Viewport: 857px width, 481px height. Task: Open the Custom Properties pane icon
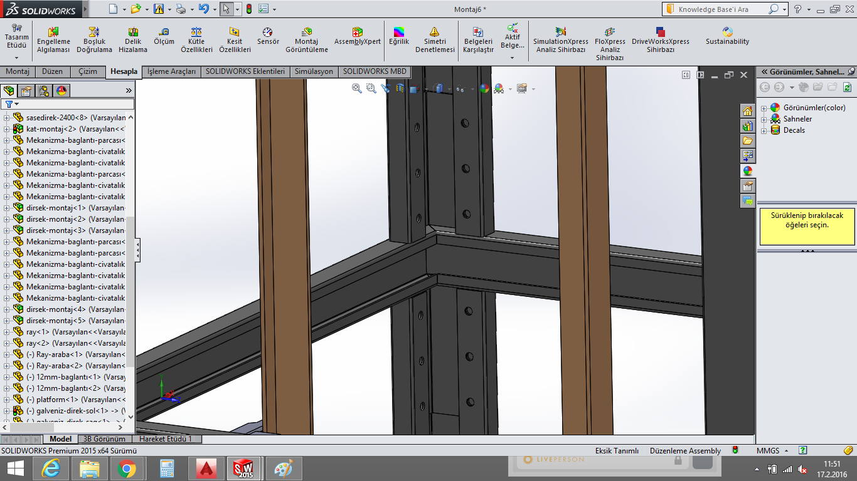747,186
